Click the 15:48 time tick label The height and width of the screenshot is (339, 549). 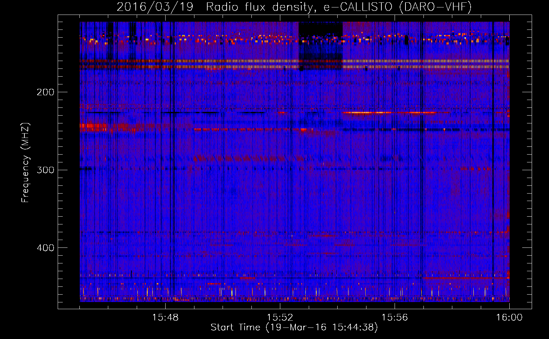point(166,318)
